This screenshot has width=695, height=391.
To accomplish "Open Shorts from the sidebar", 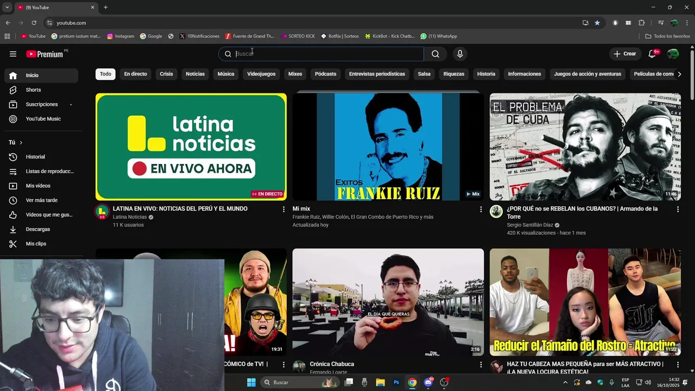I will pyautogui.click(x=41, y=90).
